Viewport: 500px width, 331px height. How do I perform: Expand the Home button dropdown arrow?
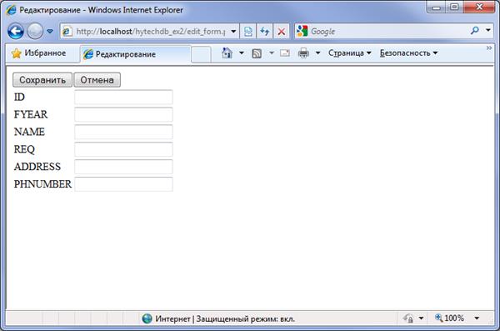click(x=242, y=53)
